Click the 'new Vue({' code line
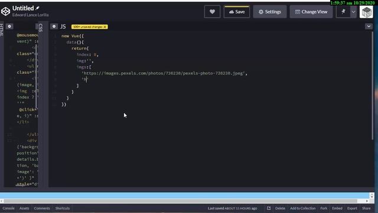 [73, 36]
